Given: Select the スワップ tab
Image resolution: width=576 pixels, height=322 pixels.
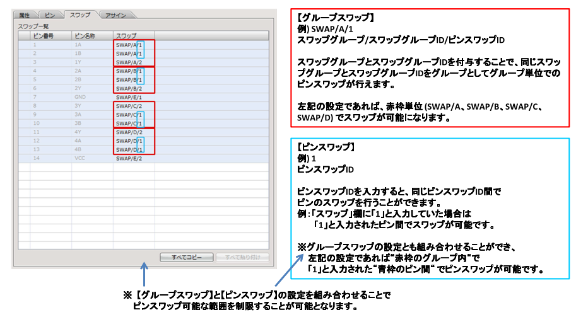Looking at the screenshot, I should click(79, 14).
